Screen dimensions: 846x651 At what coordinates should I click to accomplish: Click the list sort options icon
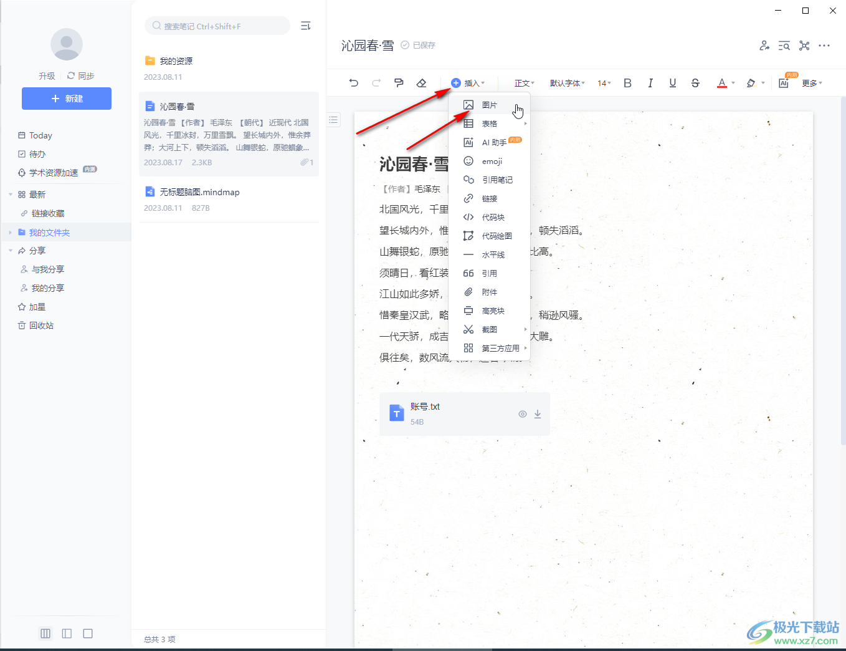pos(305,26)
